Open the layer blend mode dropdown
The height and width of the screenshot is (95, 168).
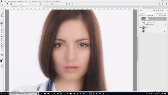[x=147, y=13]
